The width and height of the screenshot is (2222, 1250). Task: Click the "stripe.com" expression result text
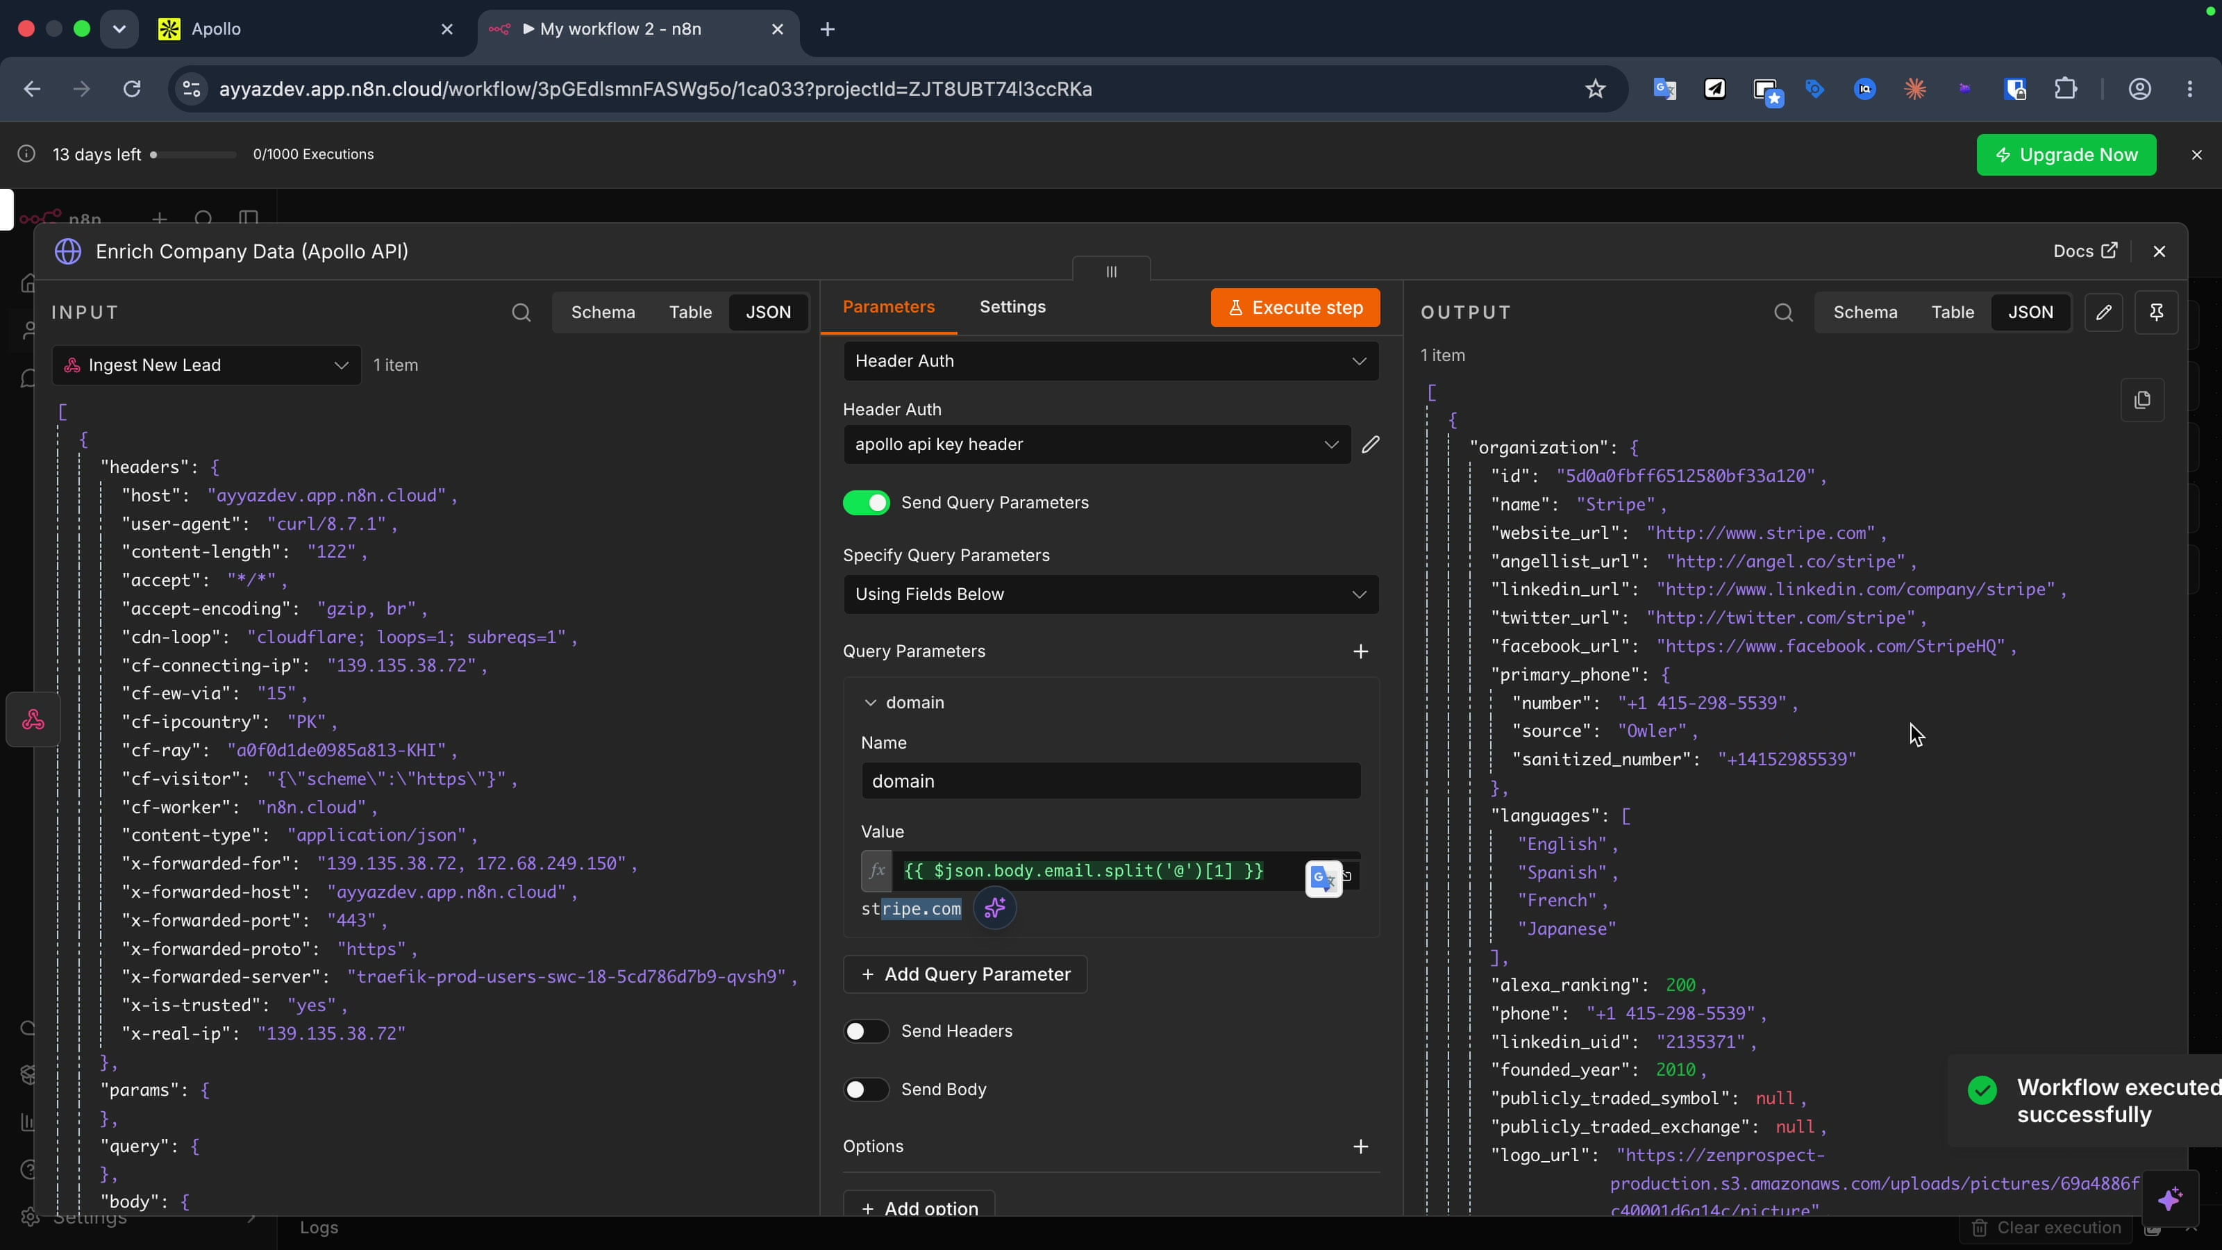911,909
